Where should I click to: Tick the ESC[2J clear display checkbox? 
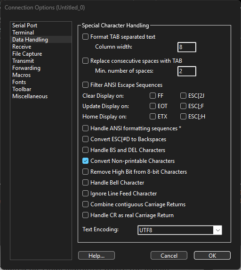(x=183, y=95)
